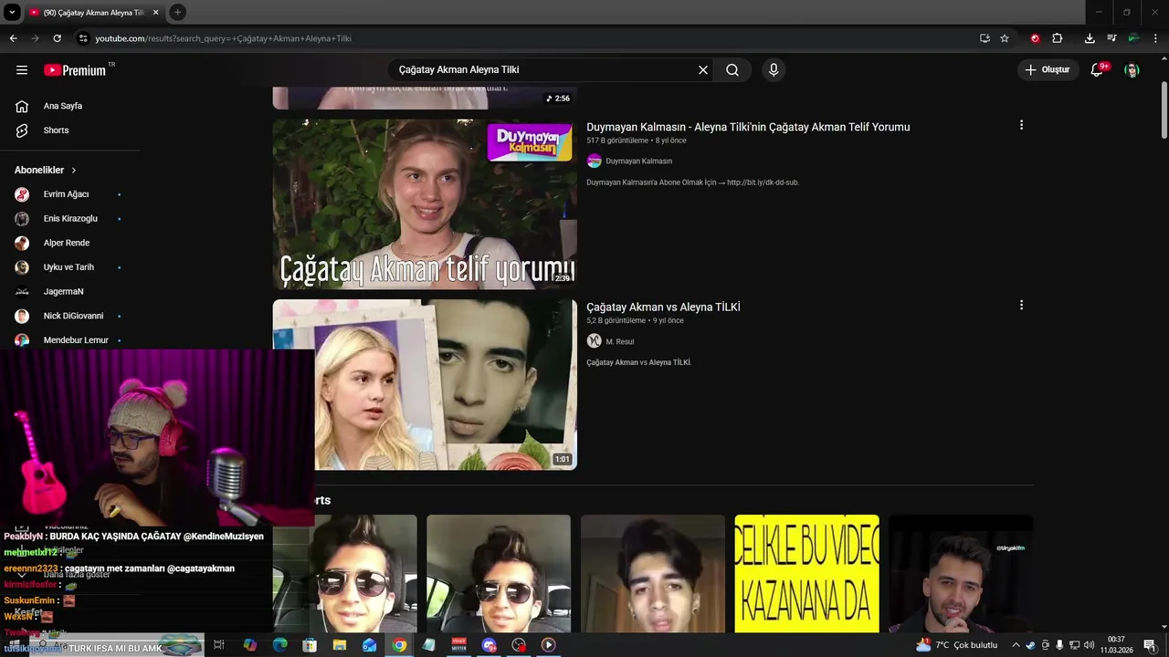Open Uyku ve Tarih subscription
The width and height of the screenshot is (1169, 657).
coord(70,267)
